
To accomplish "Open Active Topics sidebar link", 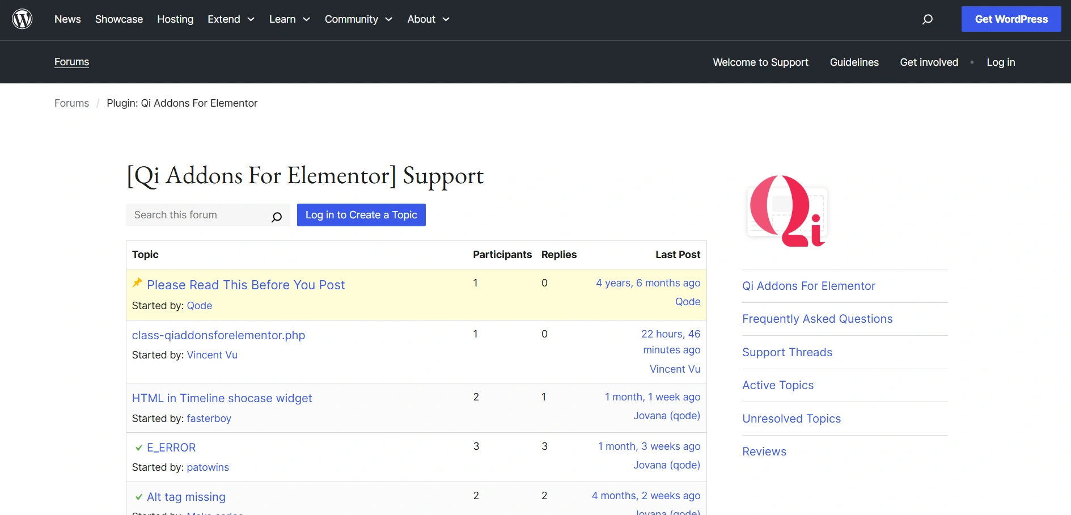I will pos(778,385).
